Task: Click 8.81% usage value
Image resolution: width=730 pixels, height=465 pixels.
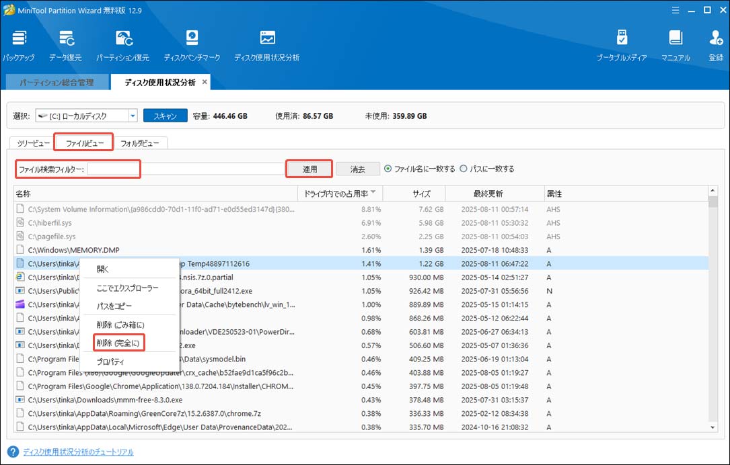Action: [x=371, y=209]
